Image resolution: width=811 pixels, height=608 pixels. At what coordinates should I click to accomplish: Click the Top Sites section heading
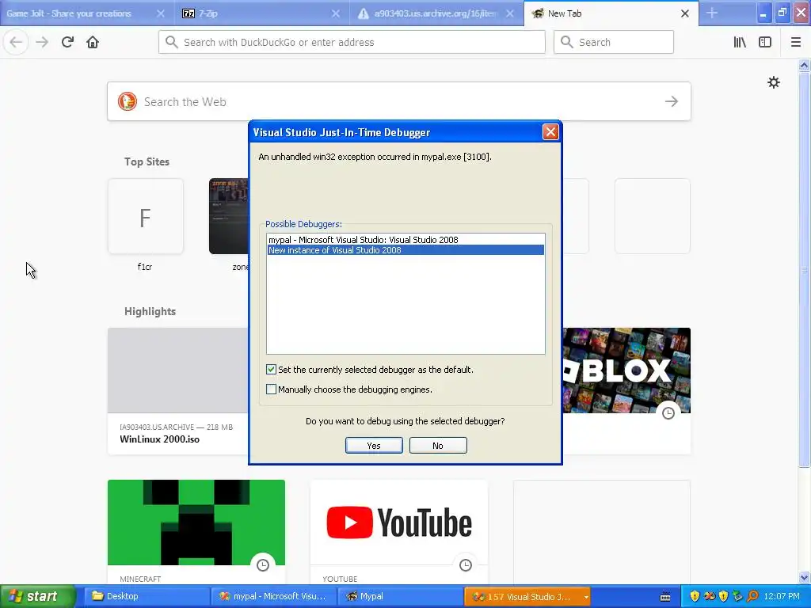coord(147,161)
